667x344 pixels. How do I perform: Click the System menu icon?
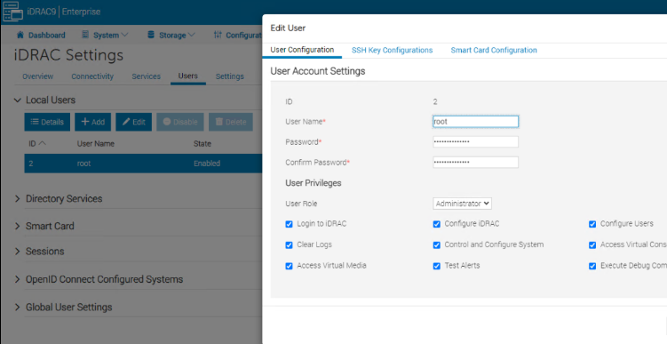tap(85, 35)
